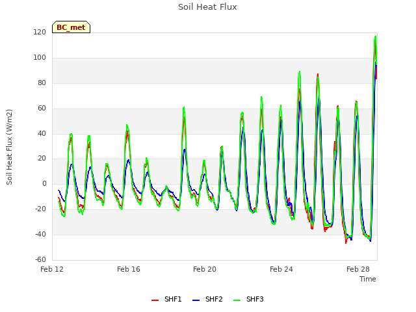The image size is (416, 312).
Task: Click the -20 y-axis tick label
Action: [40, 209]
